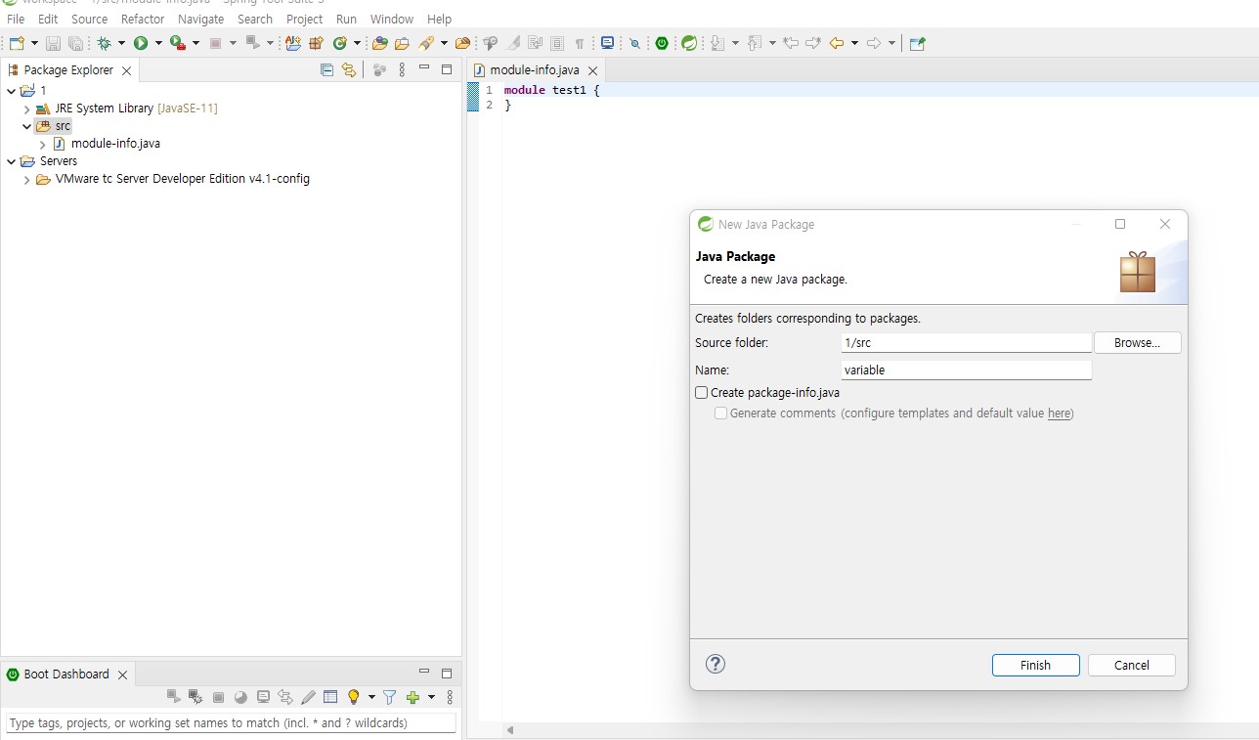1259x740 pixels.
Task: Click the Open Type toolbar icon
Action: [380, 43]
